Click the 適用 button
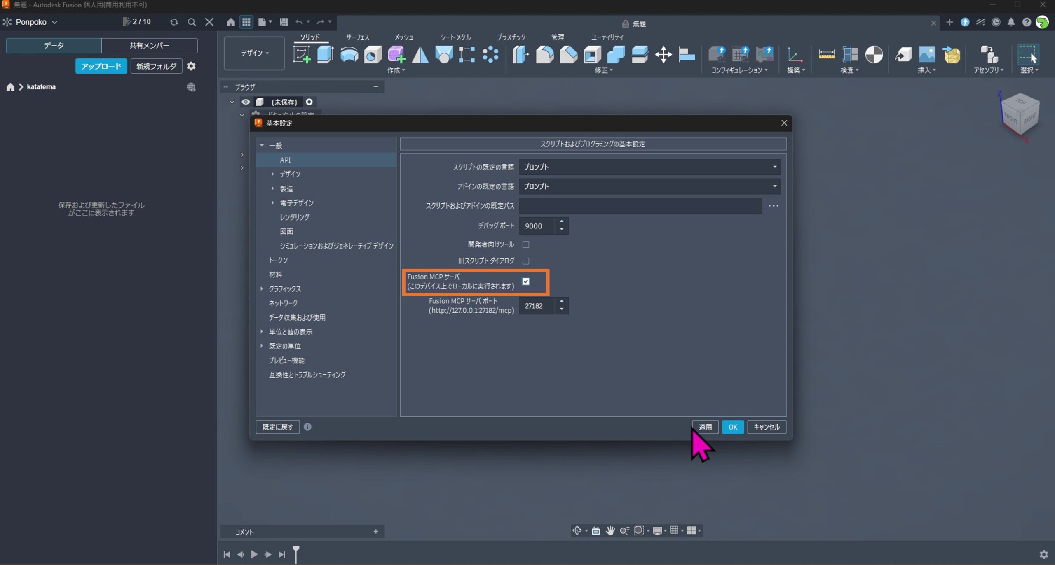 point(705,427)
